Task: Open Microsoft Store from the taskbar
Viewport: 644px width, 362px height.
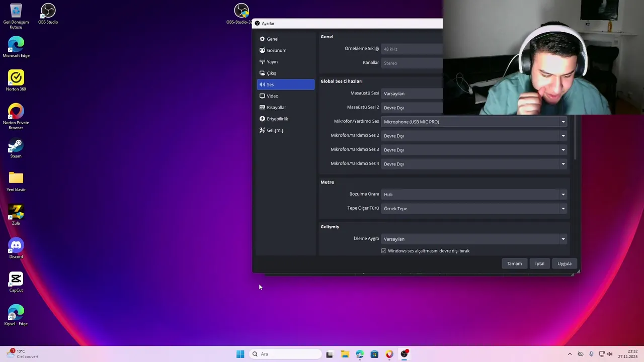Action: click(x=374, y=354)
